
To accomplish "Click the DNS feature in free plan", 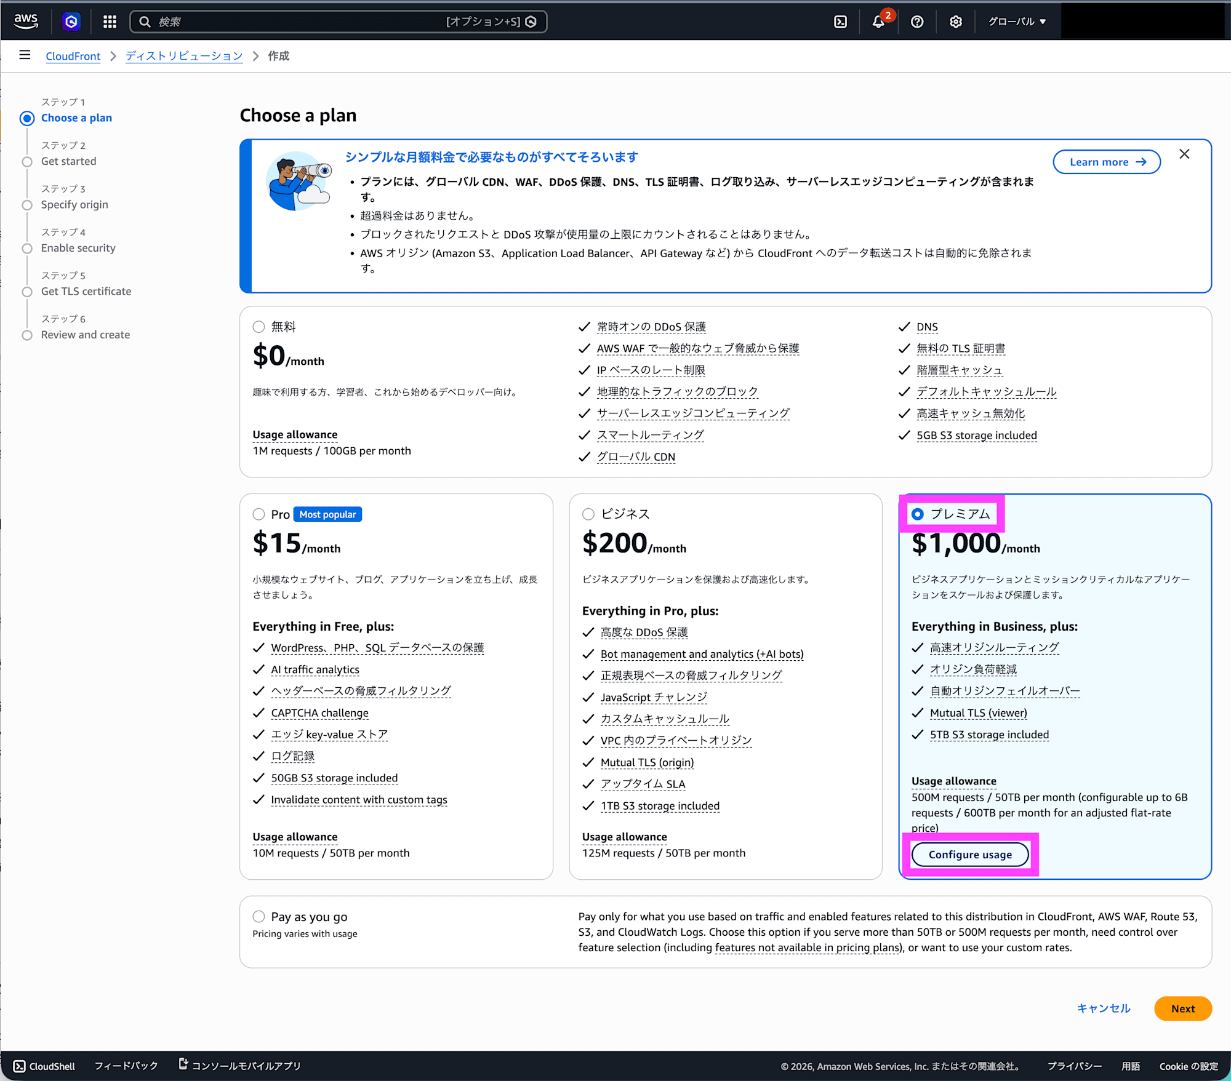I will tap(927, 327).
